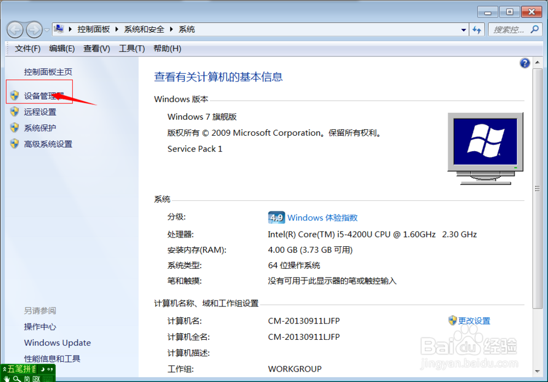Click the punctuation toggle on IME bar
Viewport: 548px width, 382px height.
pos(50,369)
